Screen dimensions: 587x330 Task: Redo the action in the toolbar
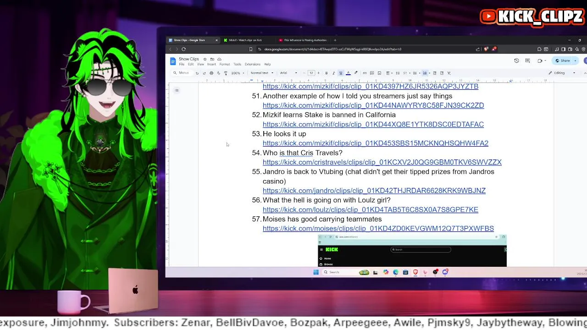click(204, 73)
